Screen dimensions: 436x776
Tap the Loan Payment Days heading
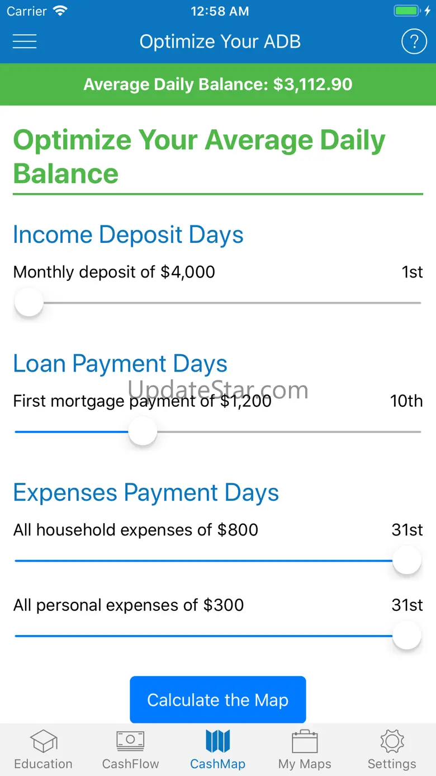(120, 364)
